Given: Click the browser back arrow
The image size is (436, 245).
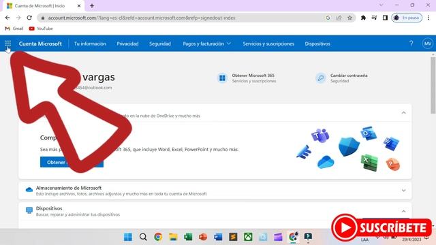Looking at the screenshot, I should pyautogui.click(x=7, y=18).
